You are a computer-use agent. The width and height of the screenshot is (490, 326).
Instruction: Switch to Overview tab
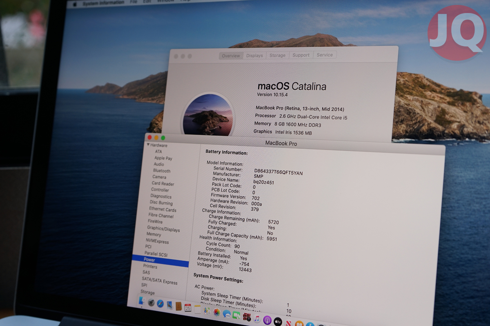click(231, 55)
